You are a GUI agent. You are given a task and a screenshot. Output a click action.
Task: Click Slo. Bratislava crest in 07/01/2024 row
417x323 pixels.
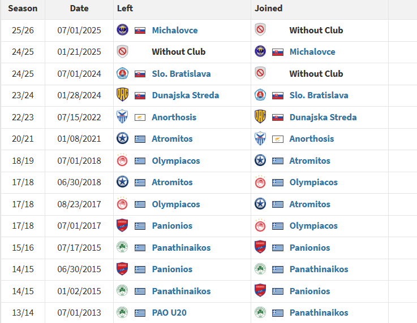click(123, 73)
